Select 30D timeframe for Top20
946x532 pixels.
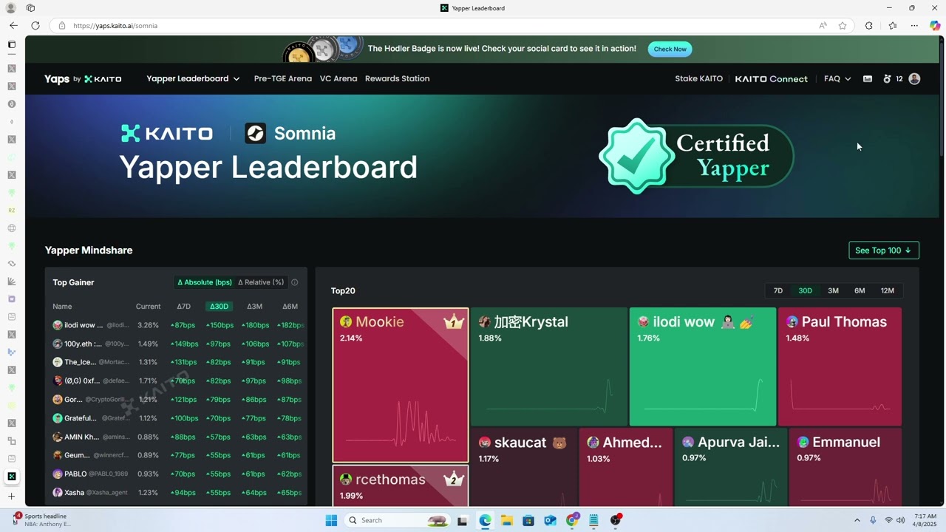coord(805,290)
